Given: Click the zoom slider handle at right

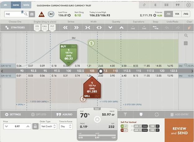Looking at the screenshot, I should (186, 43).
